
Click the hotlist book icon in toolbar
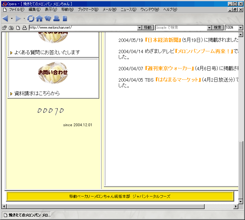tap(48, 18)
